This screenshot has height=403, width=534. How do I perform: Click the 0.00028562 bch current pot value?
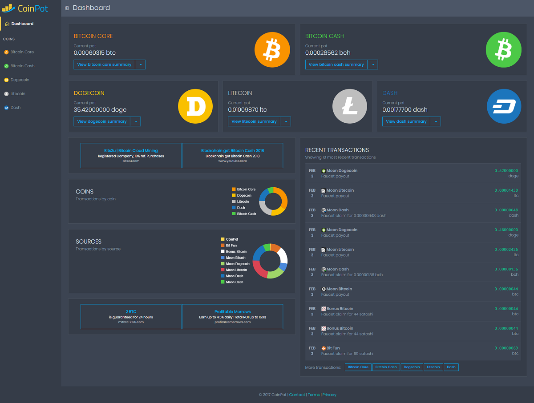pos(328,53)
